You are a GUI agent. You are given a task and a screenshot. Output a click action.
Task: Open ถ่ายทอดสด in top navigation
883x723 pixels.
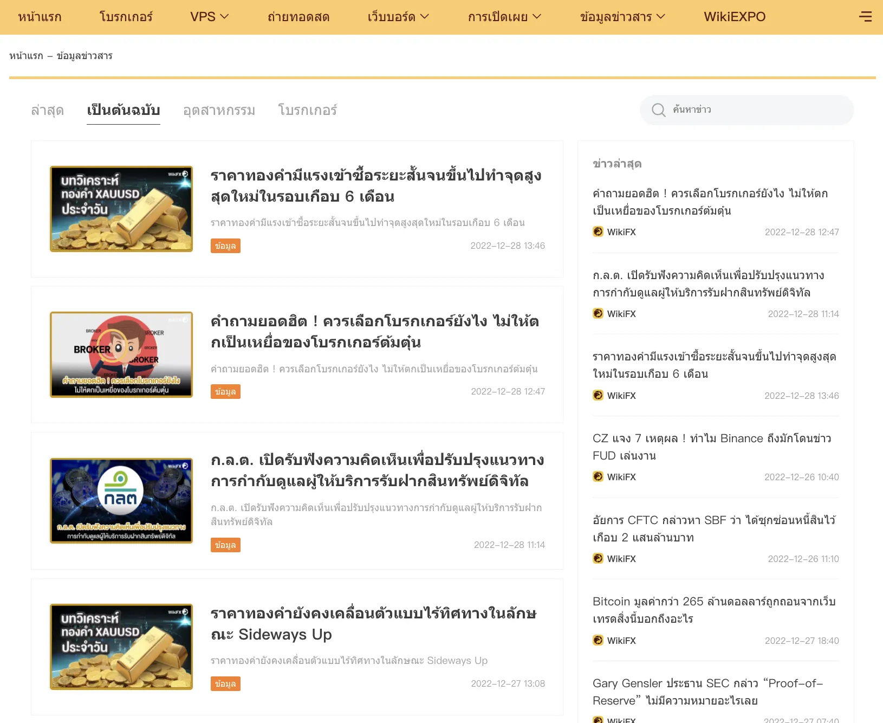pos(298,17)
